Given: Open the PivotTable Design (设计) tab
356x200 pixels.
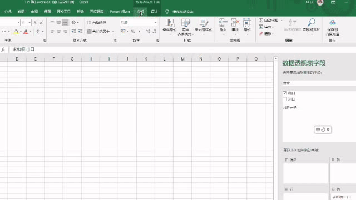Looking at the screenshot, I should pyautogui.click(x=154, y=12).
